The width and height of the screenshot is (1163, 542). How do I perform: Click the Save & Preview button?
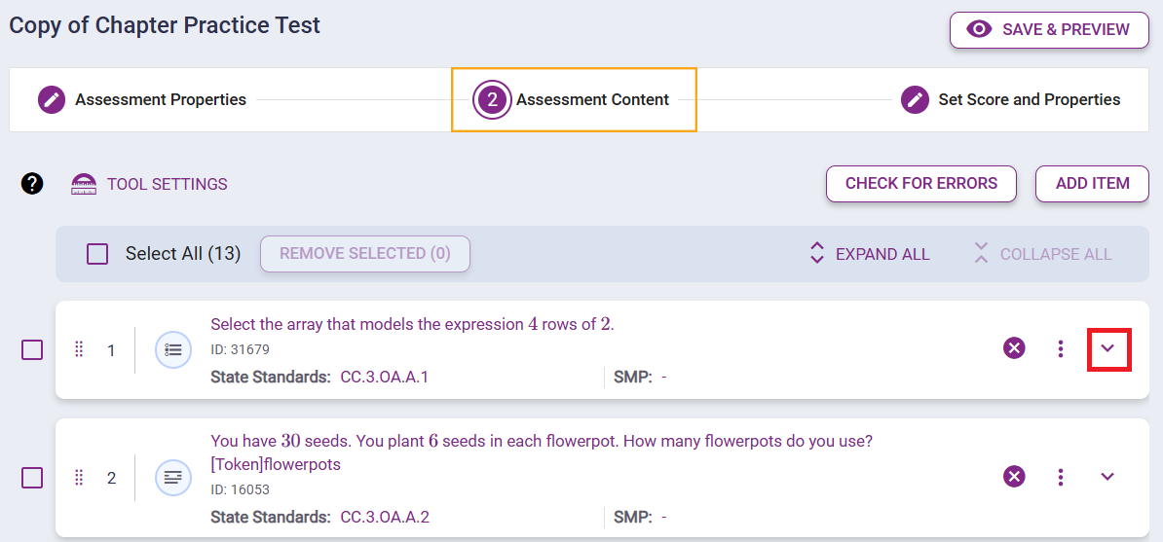pos(1048,29)
